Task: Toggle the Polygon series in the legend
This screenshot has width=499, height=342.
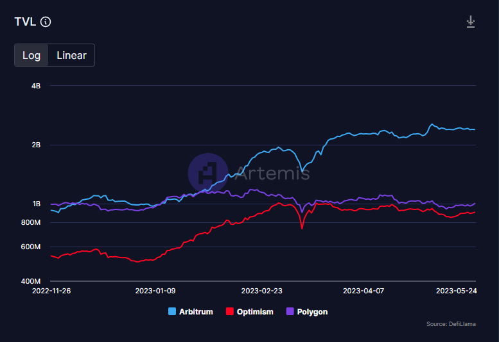Action: (x=307, y=311)
